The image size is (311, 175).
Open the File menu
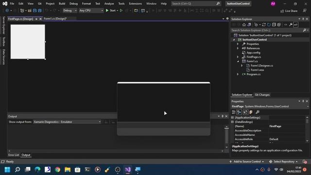(12, 3)
